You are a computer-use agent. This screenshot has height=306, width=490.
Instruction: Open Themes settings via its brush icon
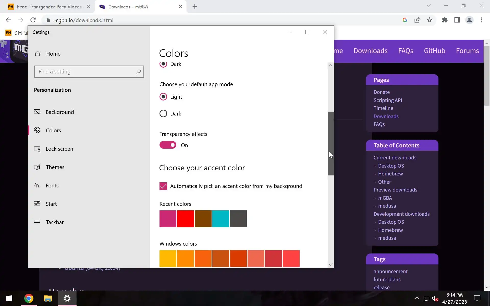coord(37,167)
